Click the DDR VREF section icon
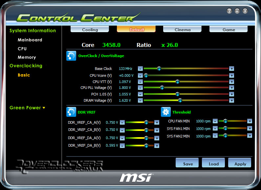Screen dimensions: 261x190 point(71,112)
